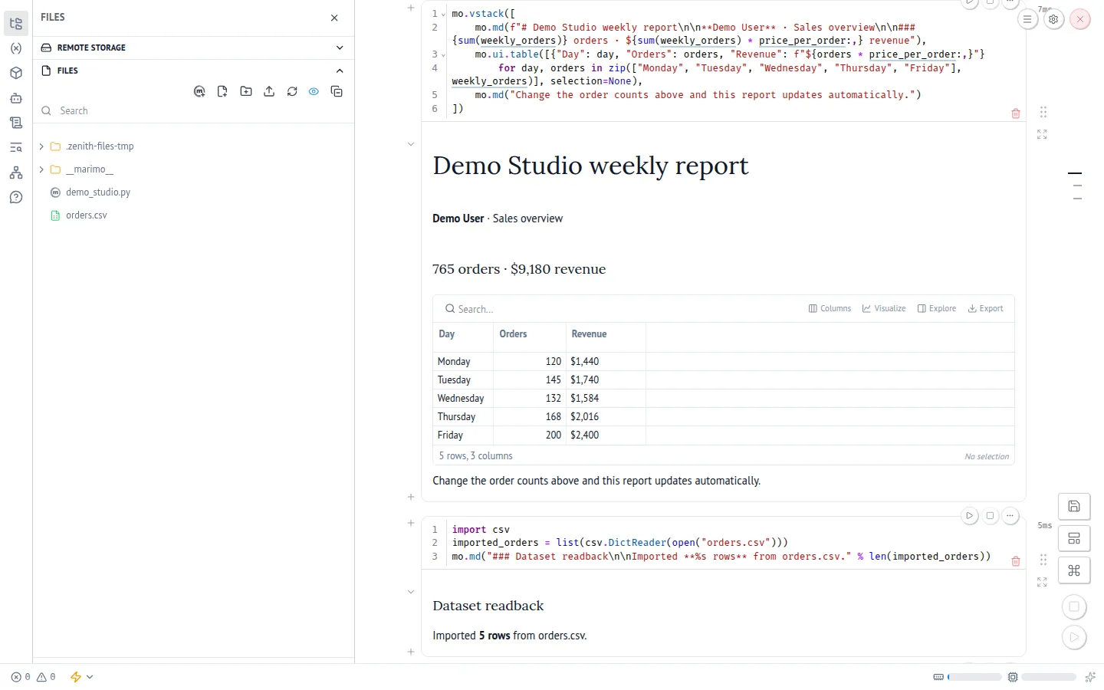The image size is (1104, 690).
Task: Open the notebook hamburger menu
Action: [1027, 19]
